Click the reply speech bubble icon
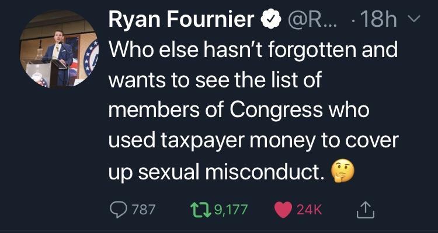438x233 pixels. click(119, 210)
